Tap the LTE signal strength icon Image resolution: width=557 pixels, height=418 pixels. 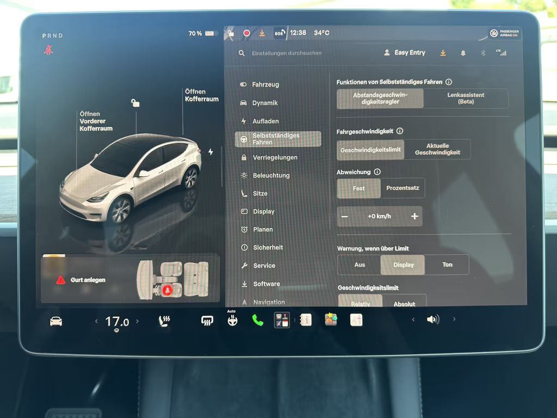(x=501, y=53)
